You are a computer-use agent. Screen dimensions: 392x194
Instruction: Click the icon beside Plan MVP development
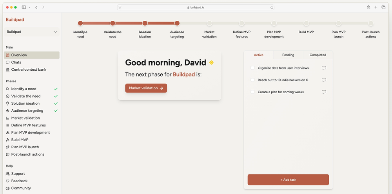tap(7, 132)
